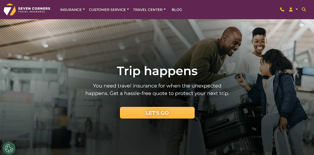Click the phone contact icon
Image resolution: width=314 pixels, height=155 pixels.
click(282, 10)
